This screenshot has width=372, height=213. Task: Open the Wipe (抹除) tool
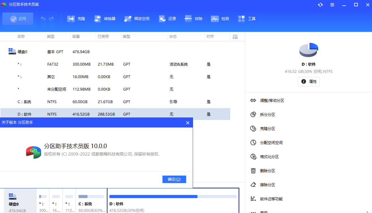194,19
